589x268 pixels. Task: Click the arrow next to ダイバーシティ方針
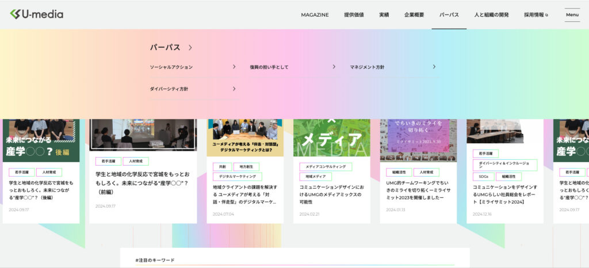234,89
